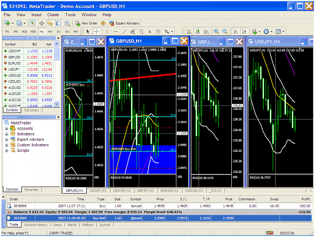Switch chart to bar chart style
Image resolution: width=315 pixels, height=237 pixels.
189,31
